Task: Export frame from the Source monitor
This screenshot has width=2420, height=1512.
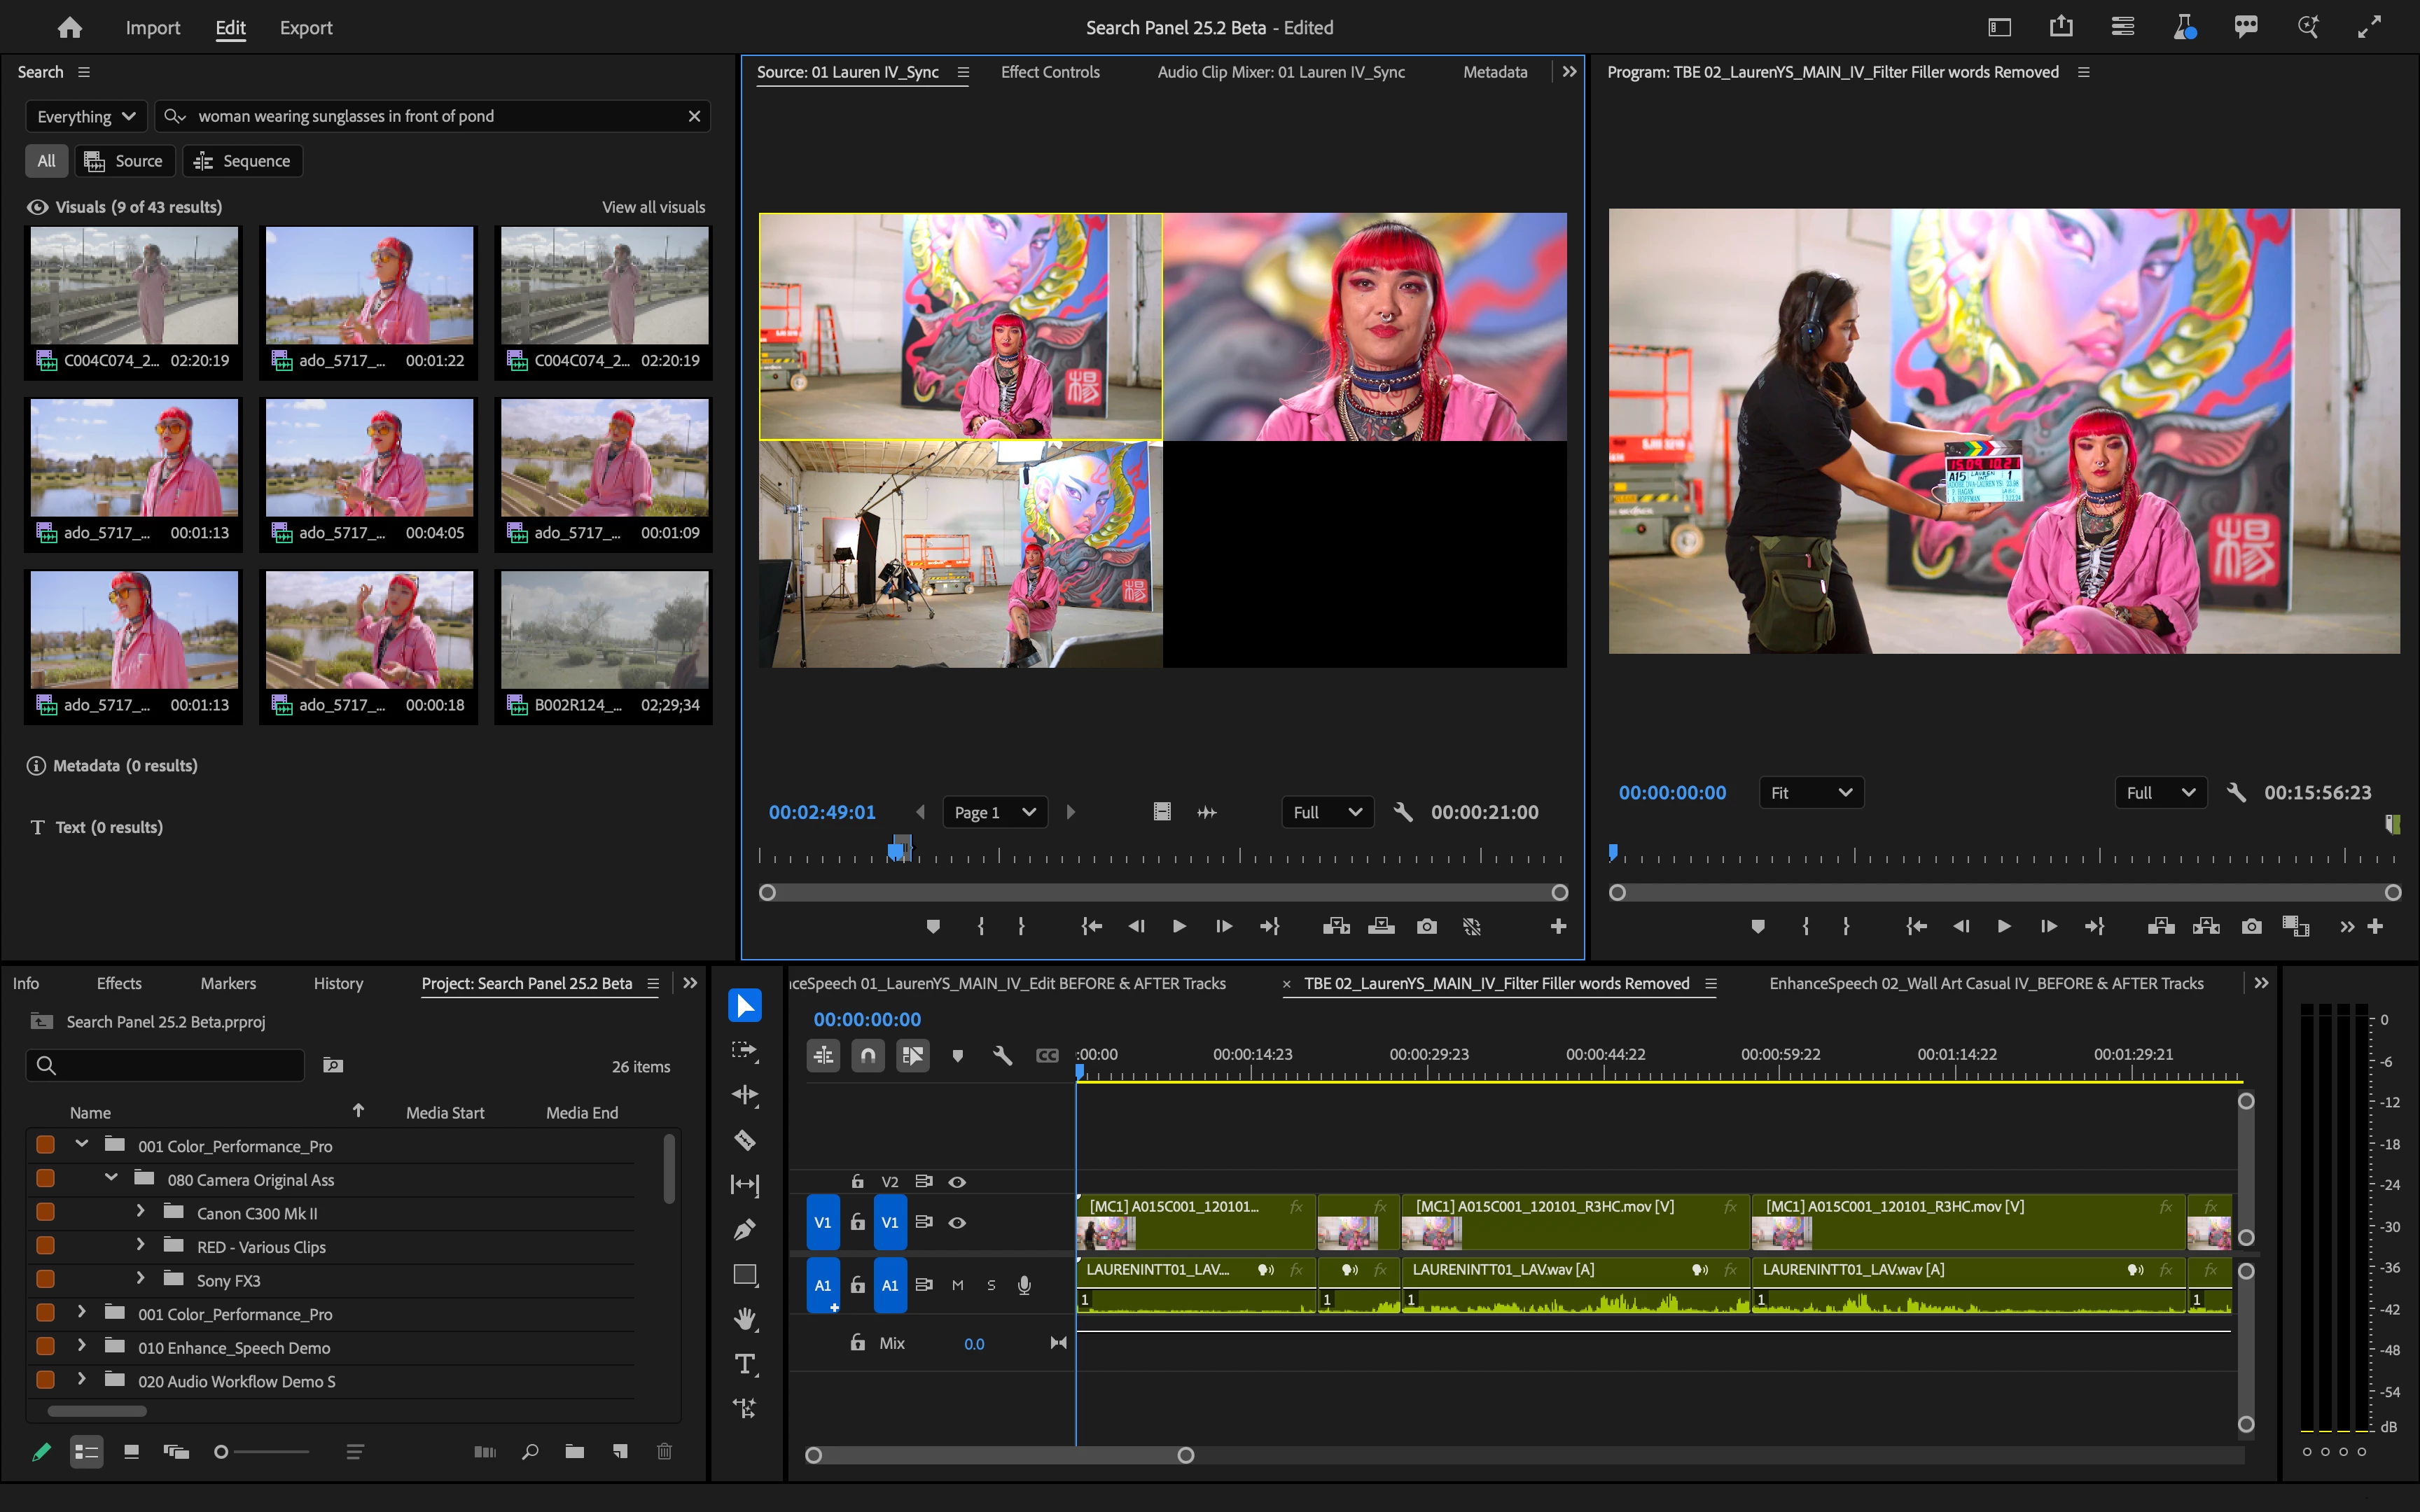Action: click(1427, 927)
